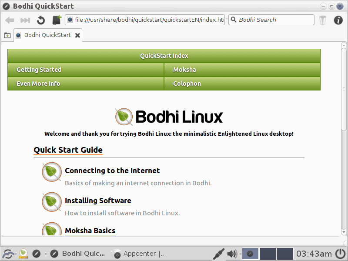Open the Moksha Basics link
This screenshot has height=261, width=348.
[90, 231]
